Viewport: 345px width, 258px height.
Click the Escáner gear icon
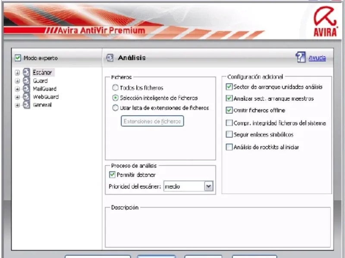(26, 72)
